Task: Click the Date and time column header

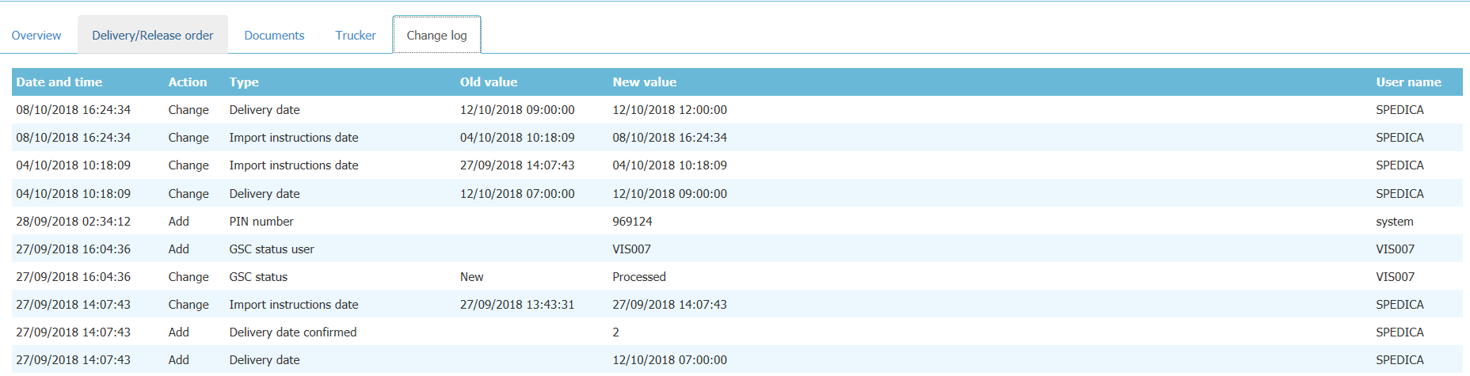Action: click(59, 82)
